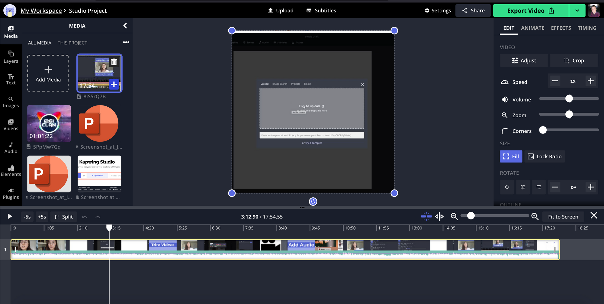Skip back 5 seconds
The width and height of the screenshot is (604, 304).
[x=27, y=217]
